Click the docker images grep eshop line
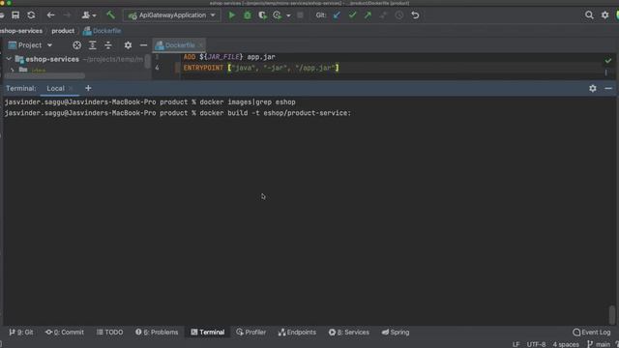This screenshot has height=348, width=619. pyautogui.click(x=150, y=102)
